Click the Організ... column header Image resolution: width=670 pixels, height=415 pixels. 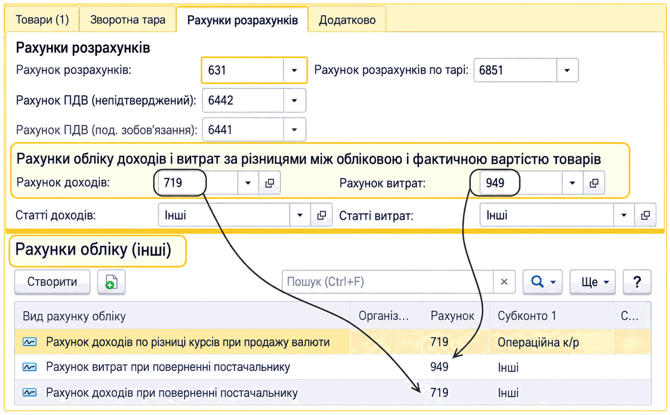386,316
